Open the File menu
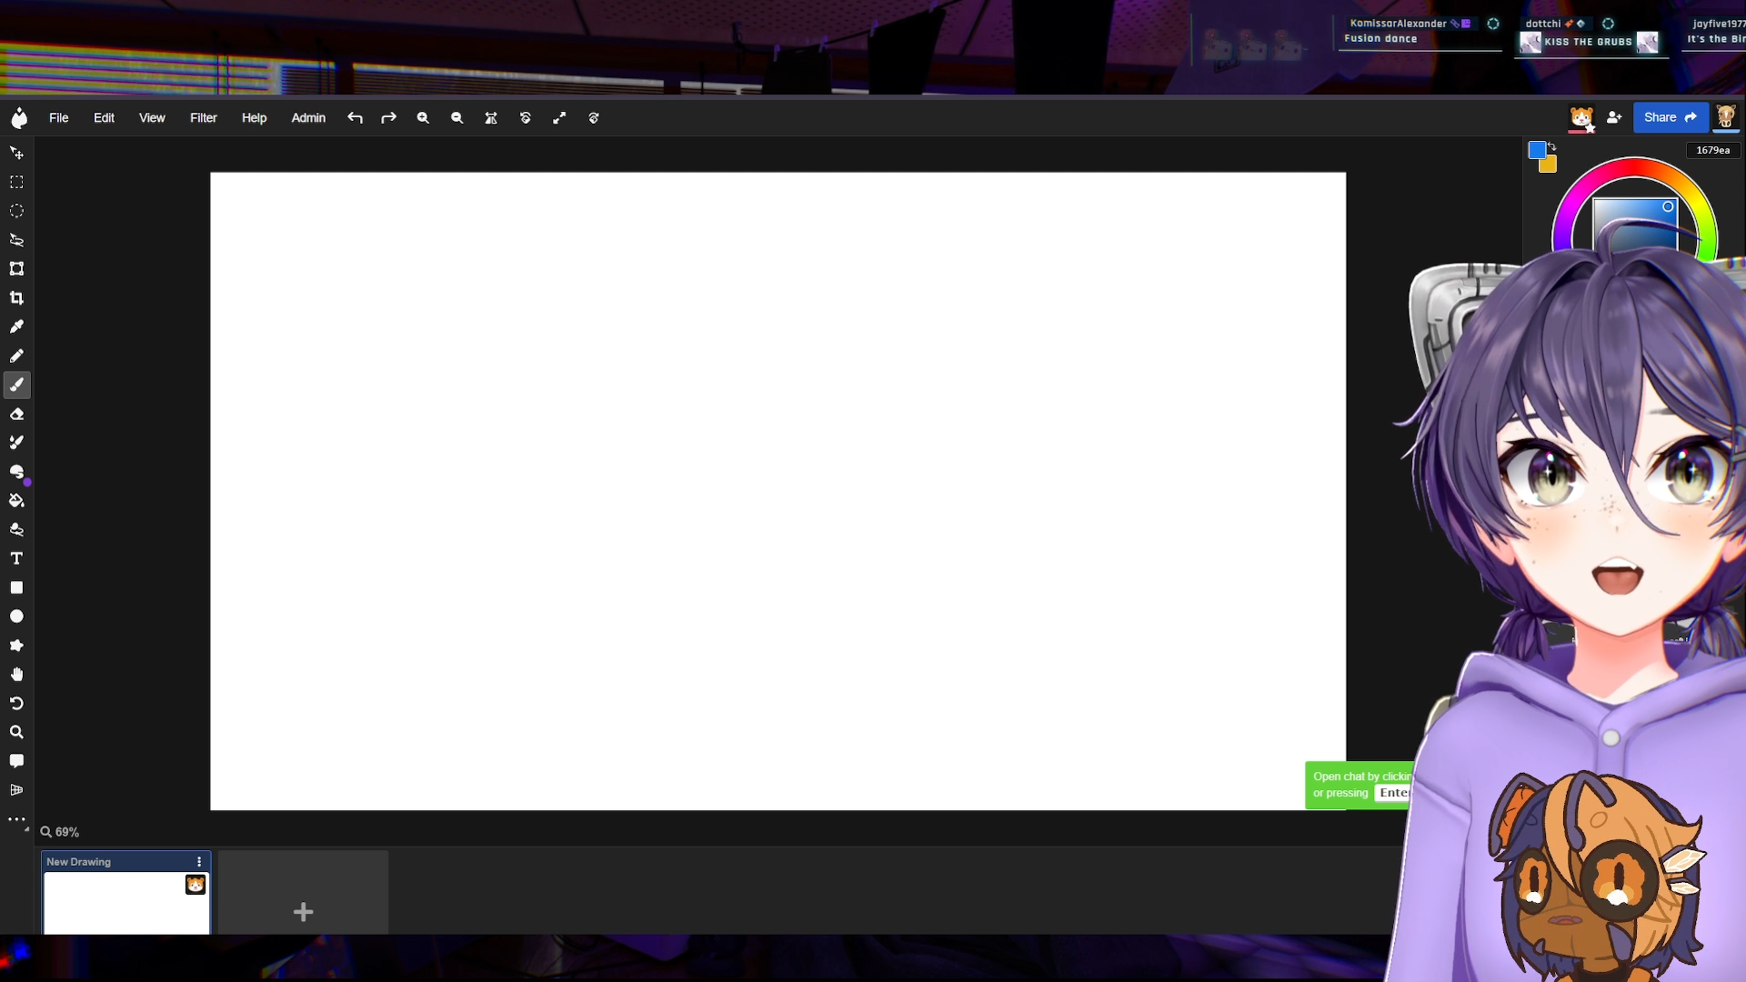Viewport: 1746px width, 982px height. 58,118
